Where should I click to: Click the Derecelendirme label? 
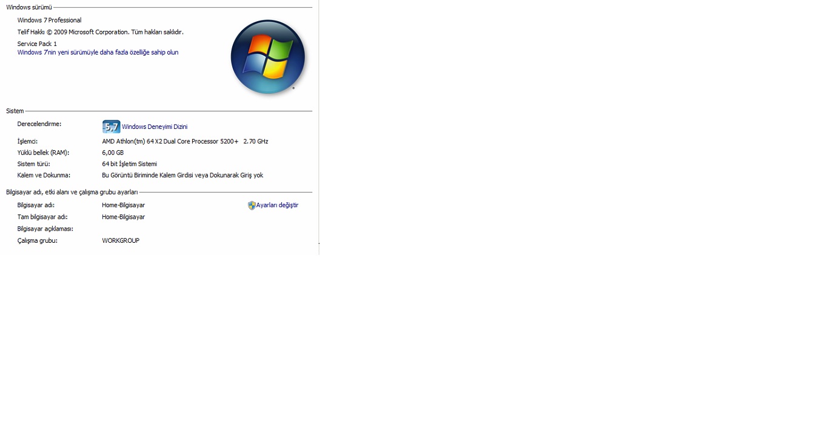pyautogui.click(x=39, y=124)
